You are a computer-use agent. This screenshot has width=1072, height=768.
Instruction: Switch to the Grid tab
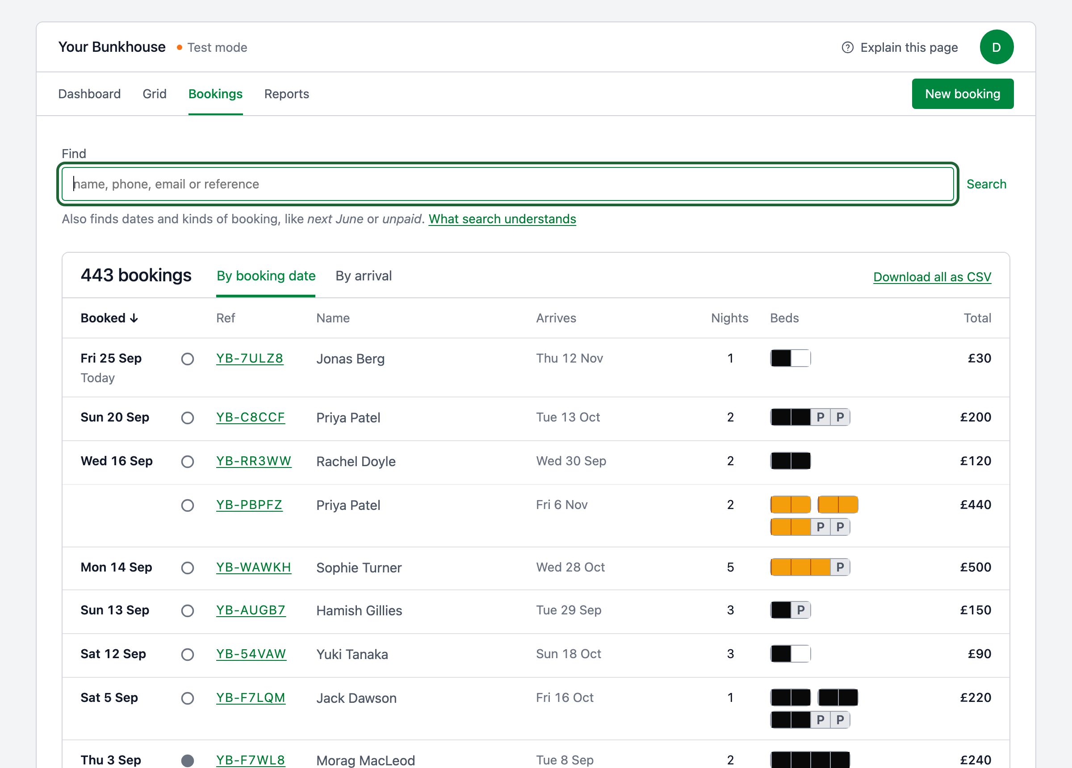pyautogui.click(x=155, y=94)
